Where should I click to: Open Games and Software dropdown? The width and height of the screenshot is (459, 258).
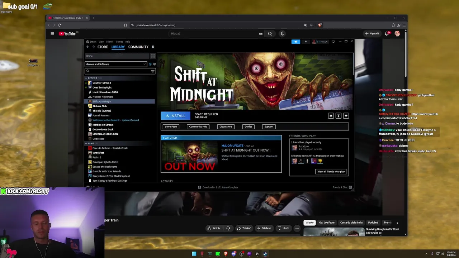[116, 64]
